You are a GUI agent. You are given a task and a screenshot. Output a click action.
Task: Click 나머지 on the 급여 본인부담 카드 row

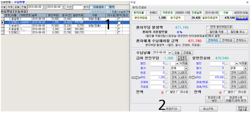click(x=183, y=77)
